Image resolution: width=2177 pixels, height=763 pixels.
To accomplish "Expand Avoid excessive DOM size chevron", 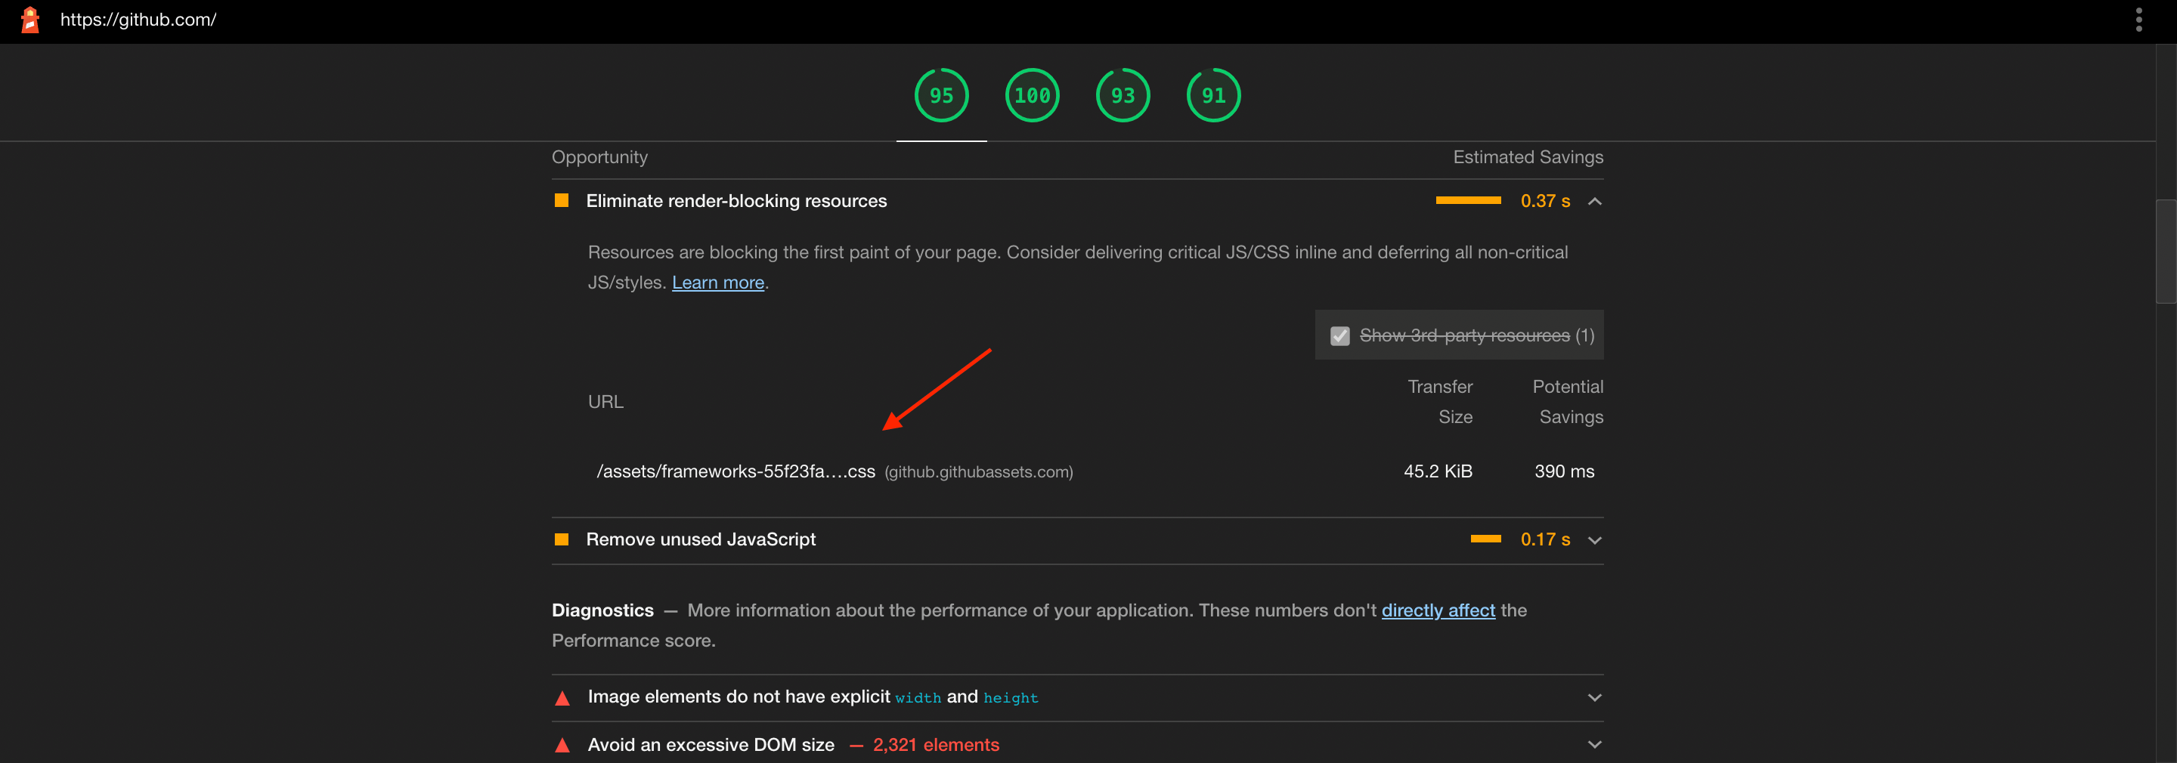I will click(x=1595, y=744).
